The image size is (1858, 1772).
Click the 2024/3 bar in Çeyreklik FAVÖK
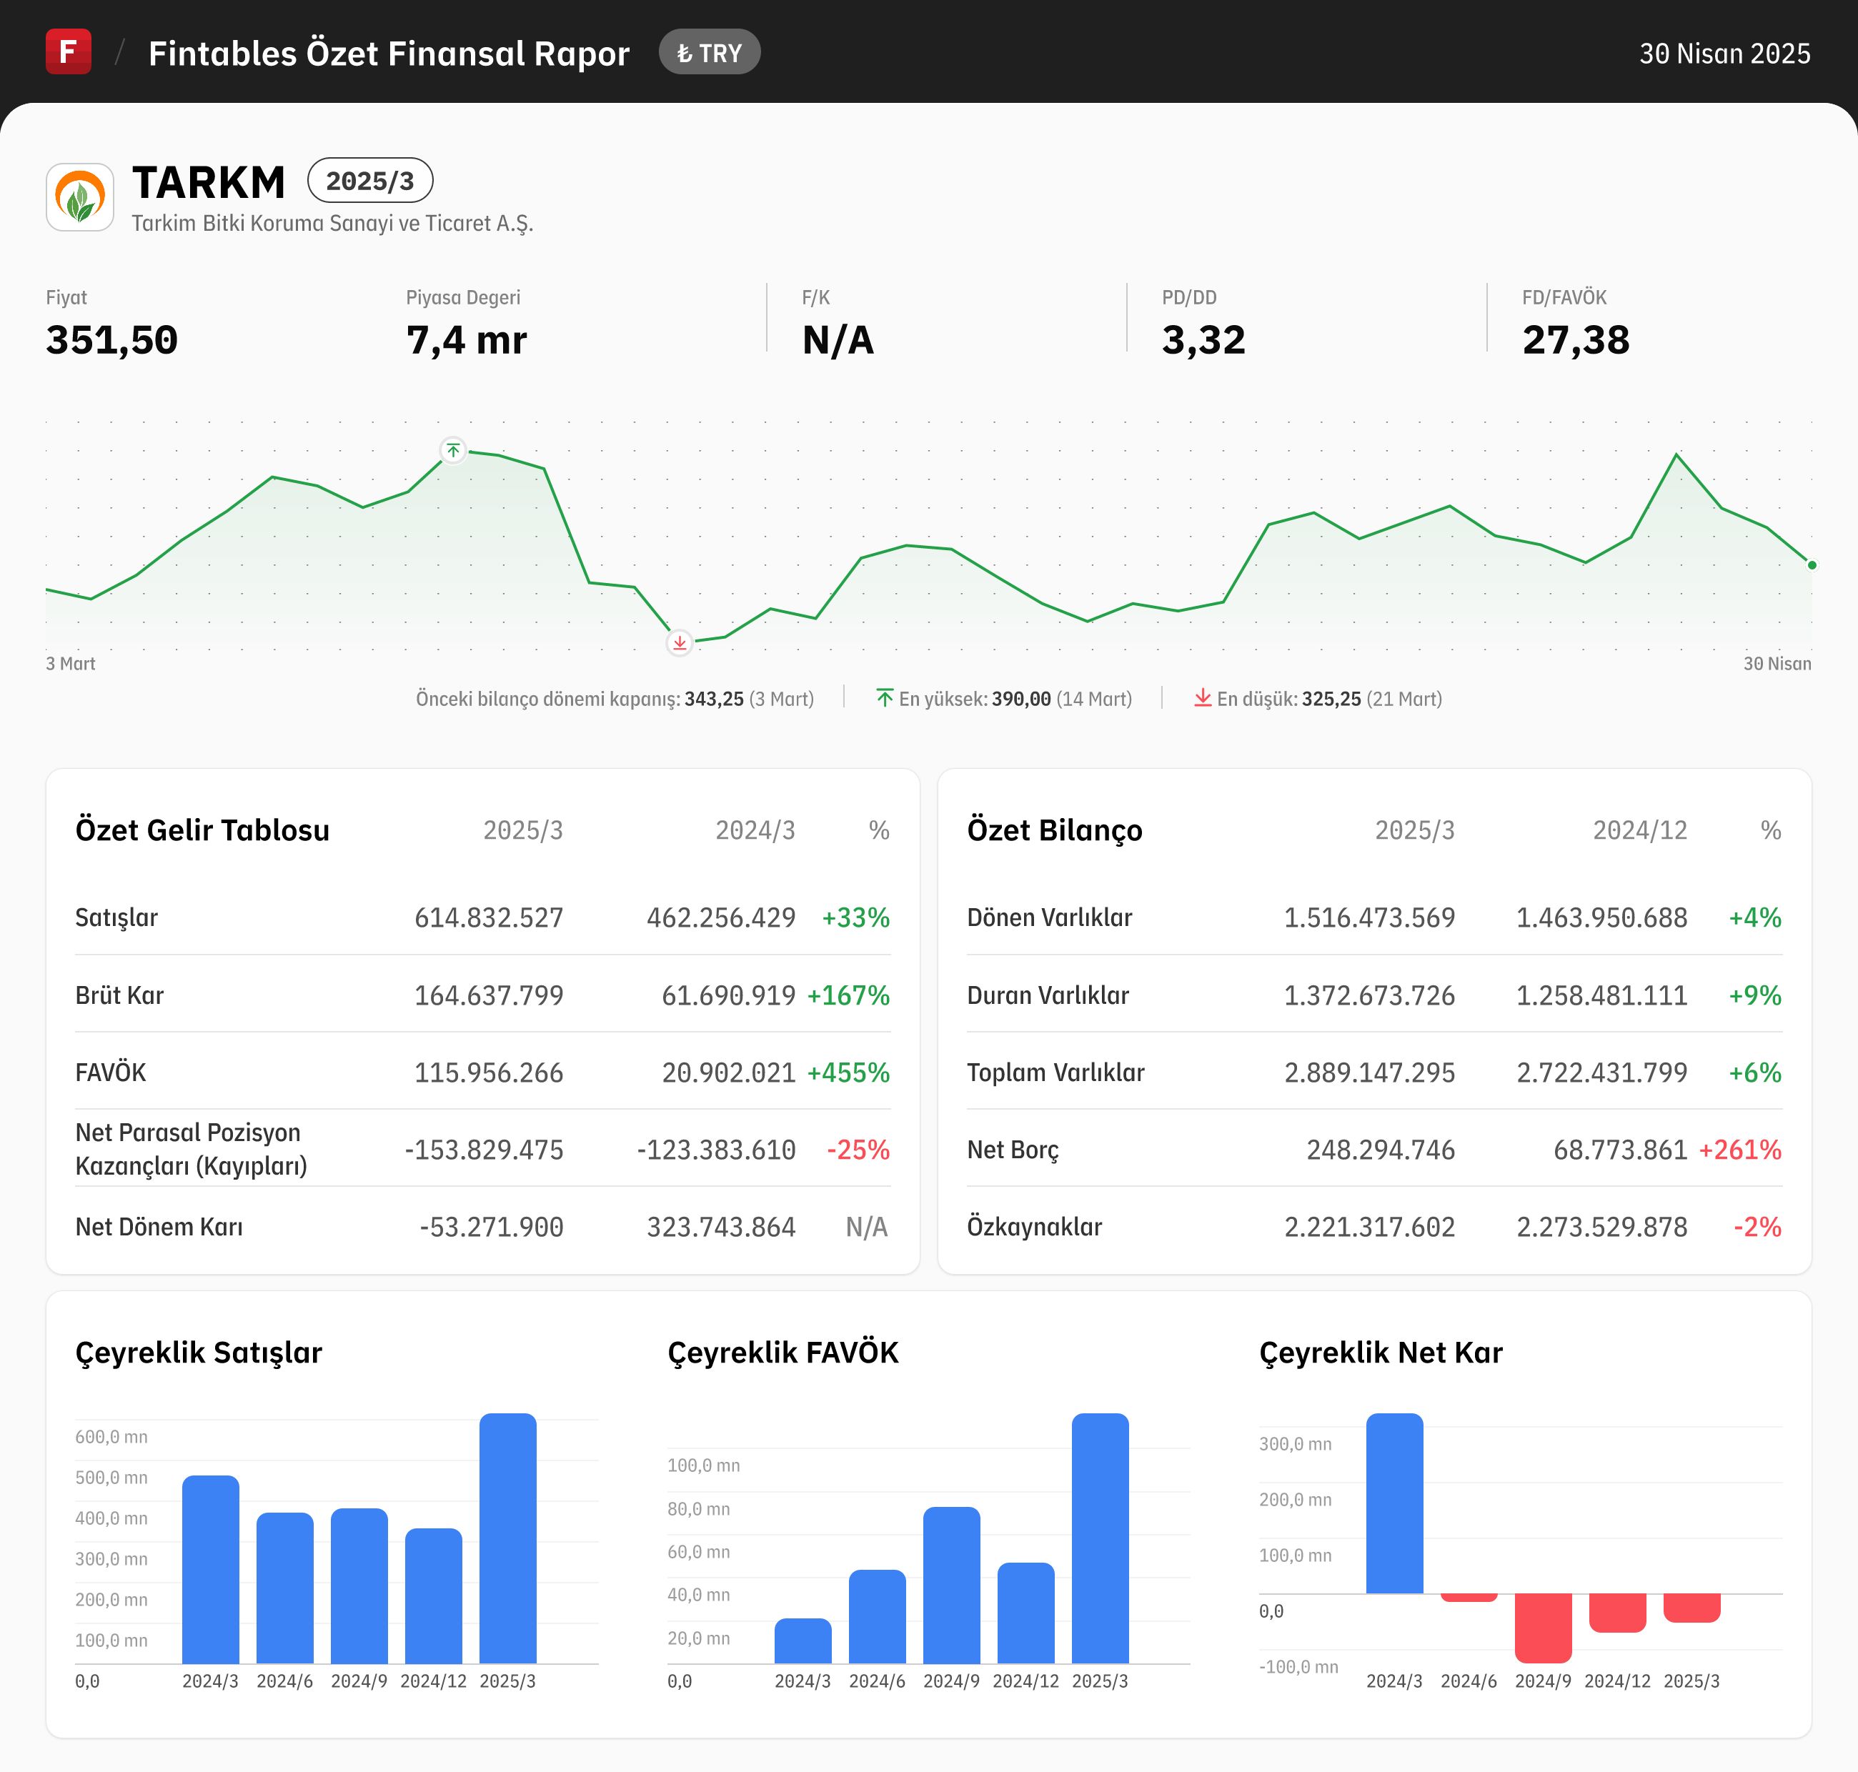click(x=803, y=1641)
